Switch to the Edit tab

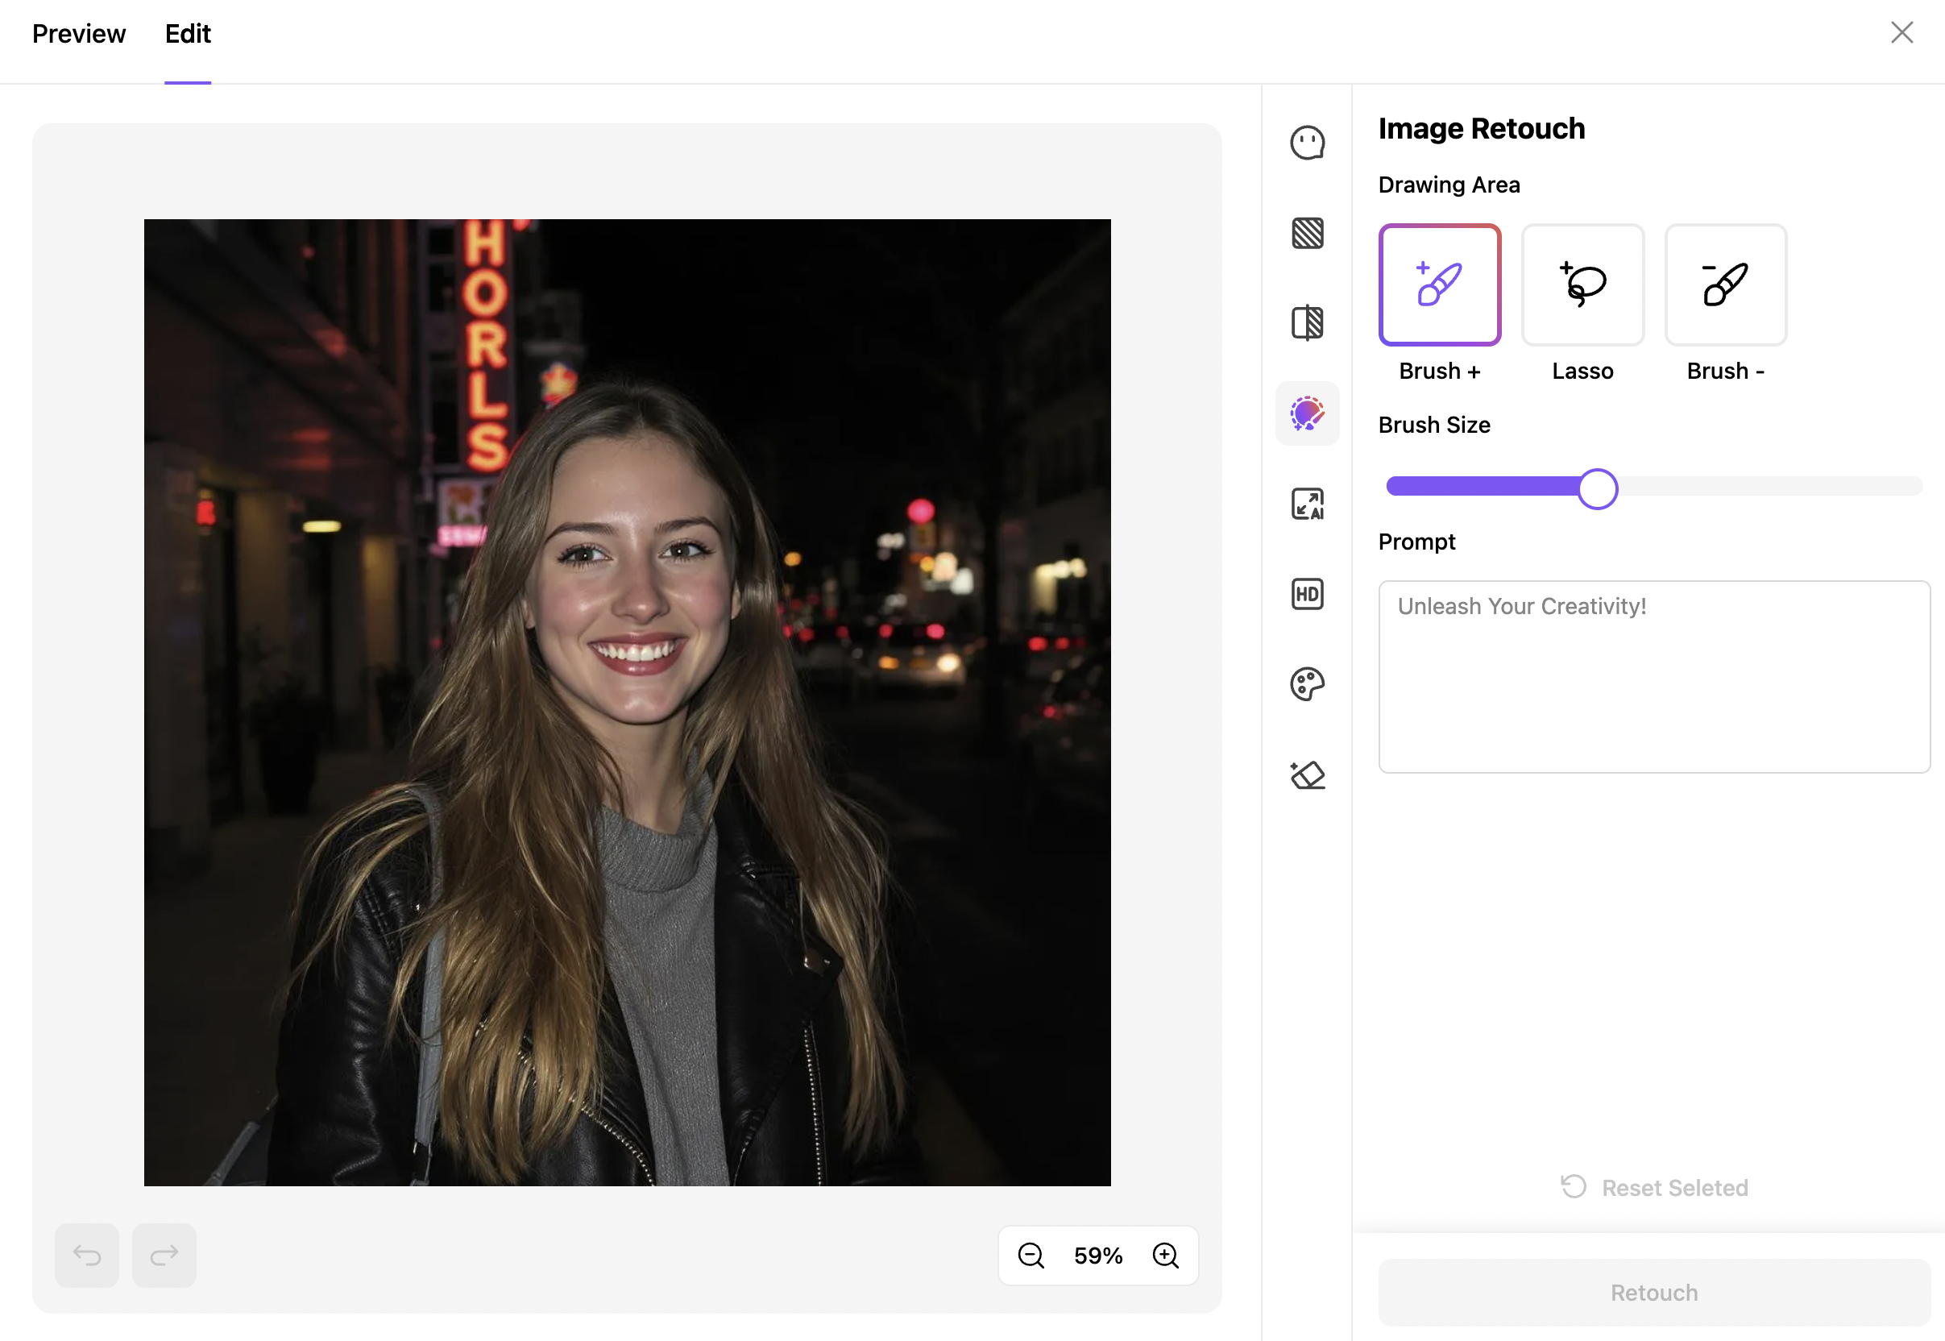pos(187,34)
